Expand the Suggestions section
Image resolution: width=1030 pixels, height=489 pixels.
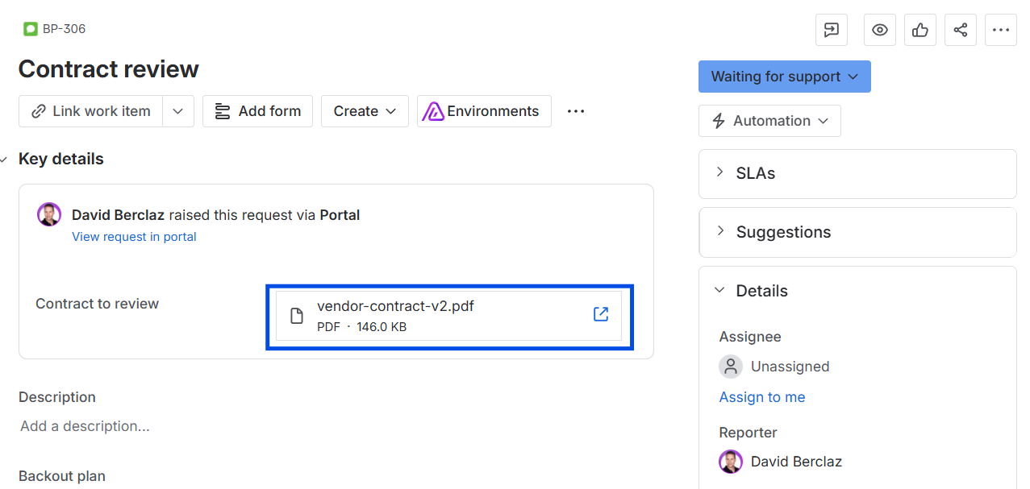(857, 232)
